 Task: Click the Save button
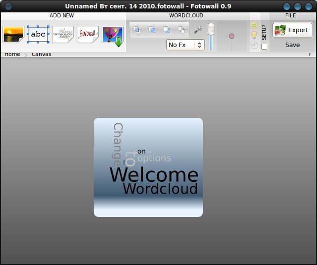click(x=292, y=45)
